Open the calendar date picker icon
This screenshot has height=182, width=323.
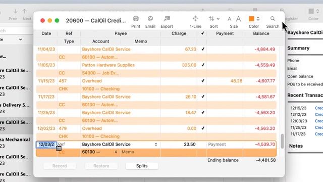[x=59, y=148]
